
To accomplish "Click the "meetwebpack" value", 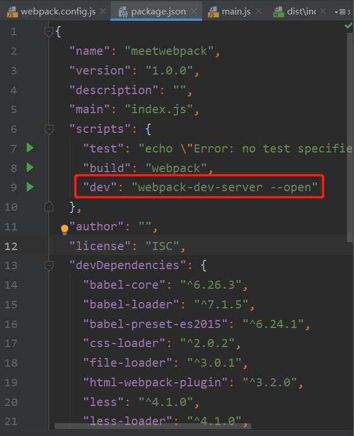I will tap(169, 51).
